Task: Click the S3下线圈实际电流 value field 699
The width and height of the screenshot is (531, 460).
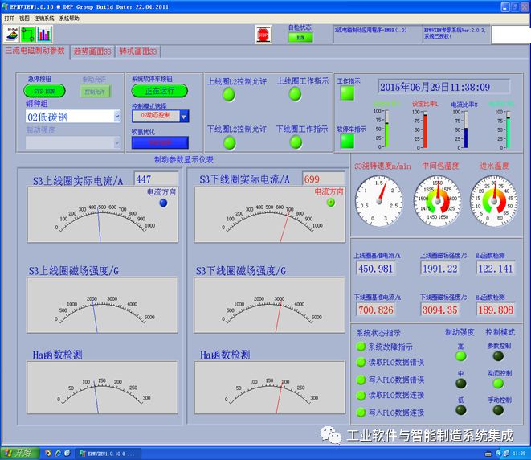Action: [x=324, y=179]
